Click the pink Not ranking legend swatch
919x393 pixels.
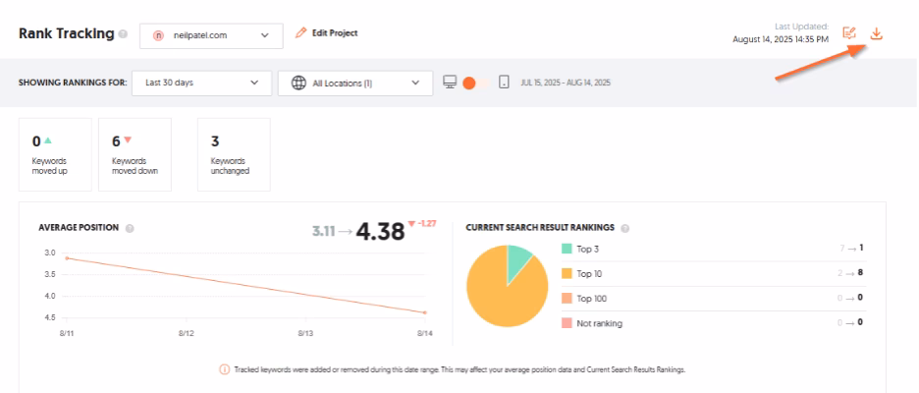[x=567, y=323]
